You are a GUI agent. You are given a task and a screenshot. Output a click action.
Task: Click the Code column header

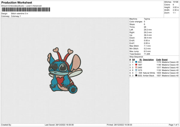point(158,60)
